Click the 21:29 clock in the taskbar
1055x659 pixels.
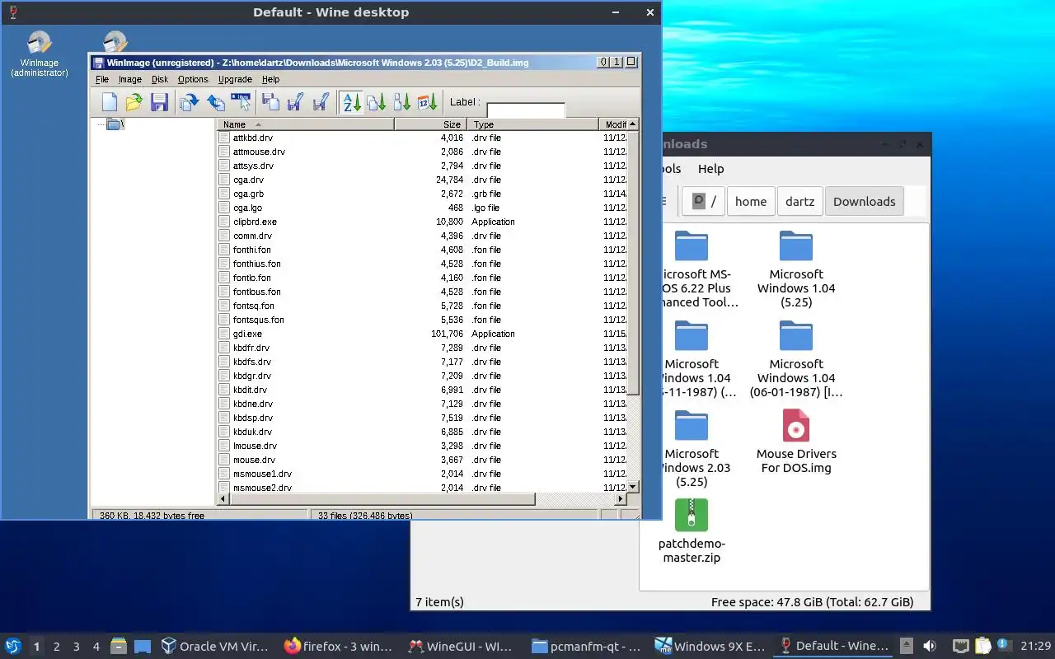pyautogui.click(x=1036, y=647)
